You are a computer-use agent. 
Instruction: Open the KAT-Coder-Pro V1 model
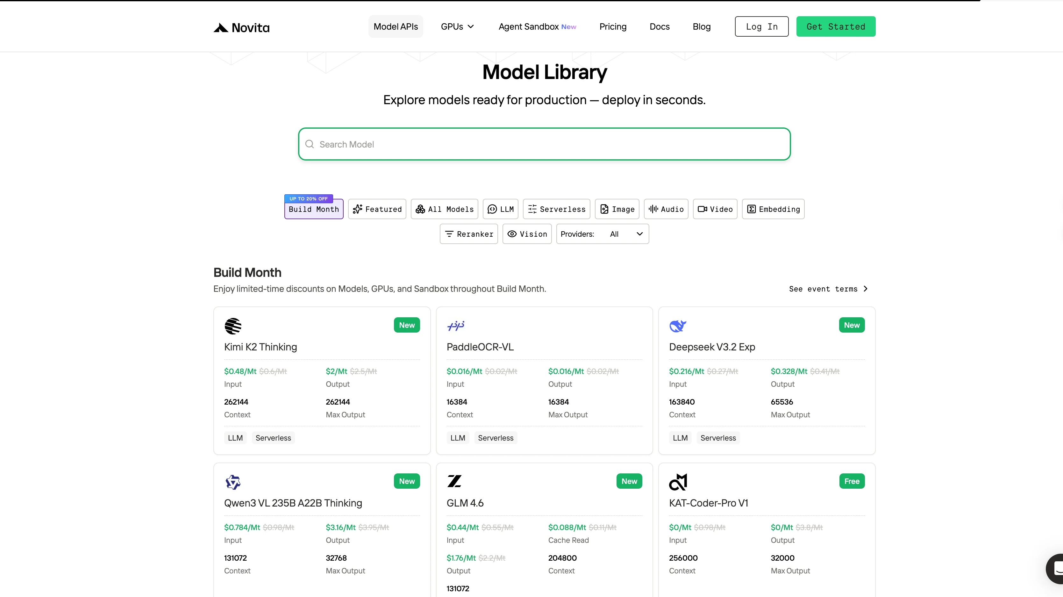point(709,503)
